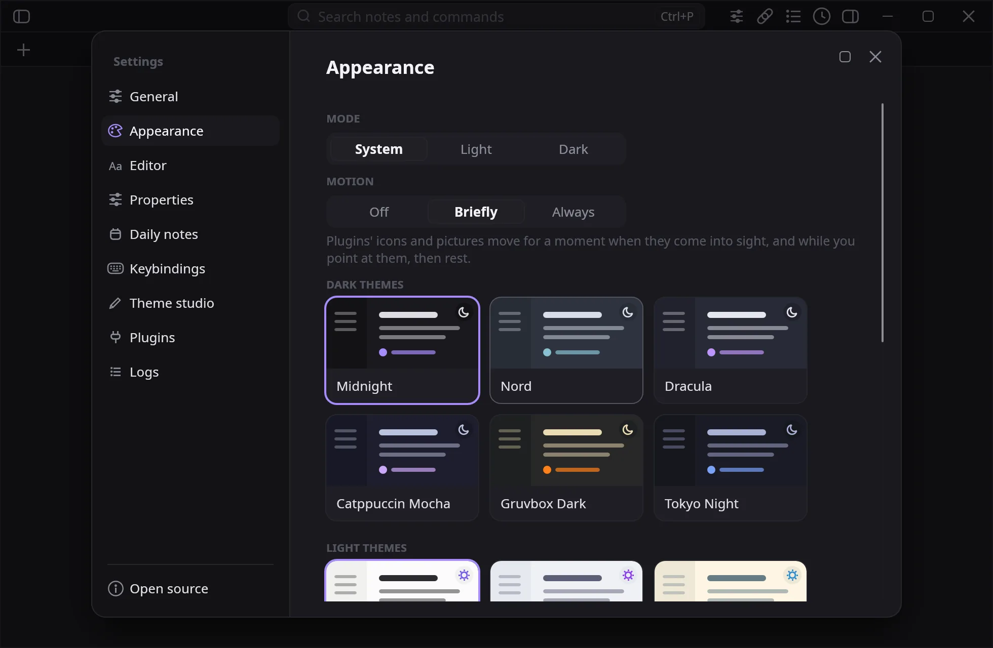Open Theme studio section
Screen dimensions: 993x648
pyautogui.click(x=190, y=303)
